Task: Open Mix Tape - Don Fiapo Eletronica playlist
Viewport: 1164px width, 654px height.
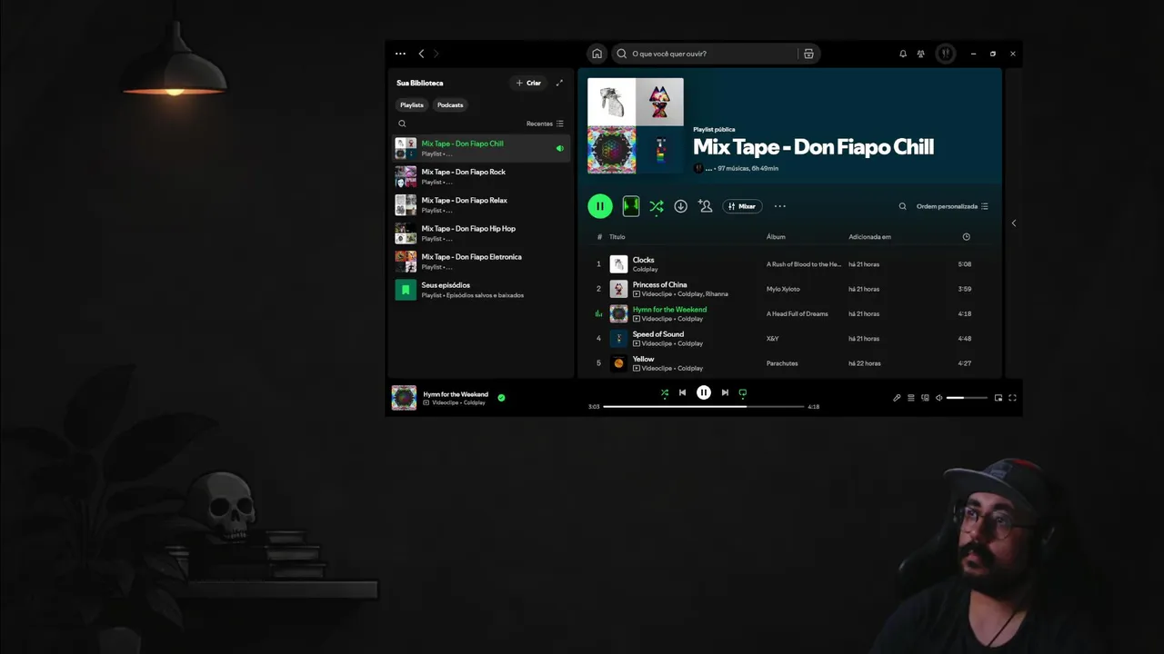Action: tap(481, 262)
